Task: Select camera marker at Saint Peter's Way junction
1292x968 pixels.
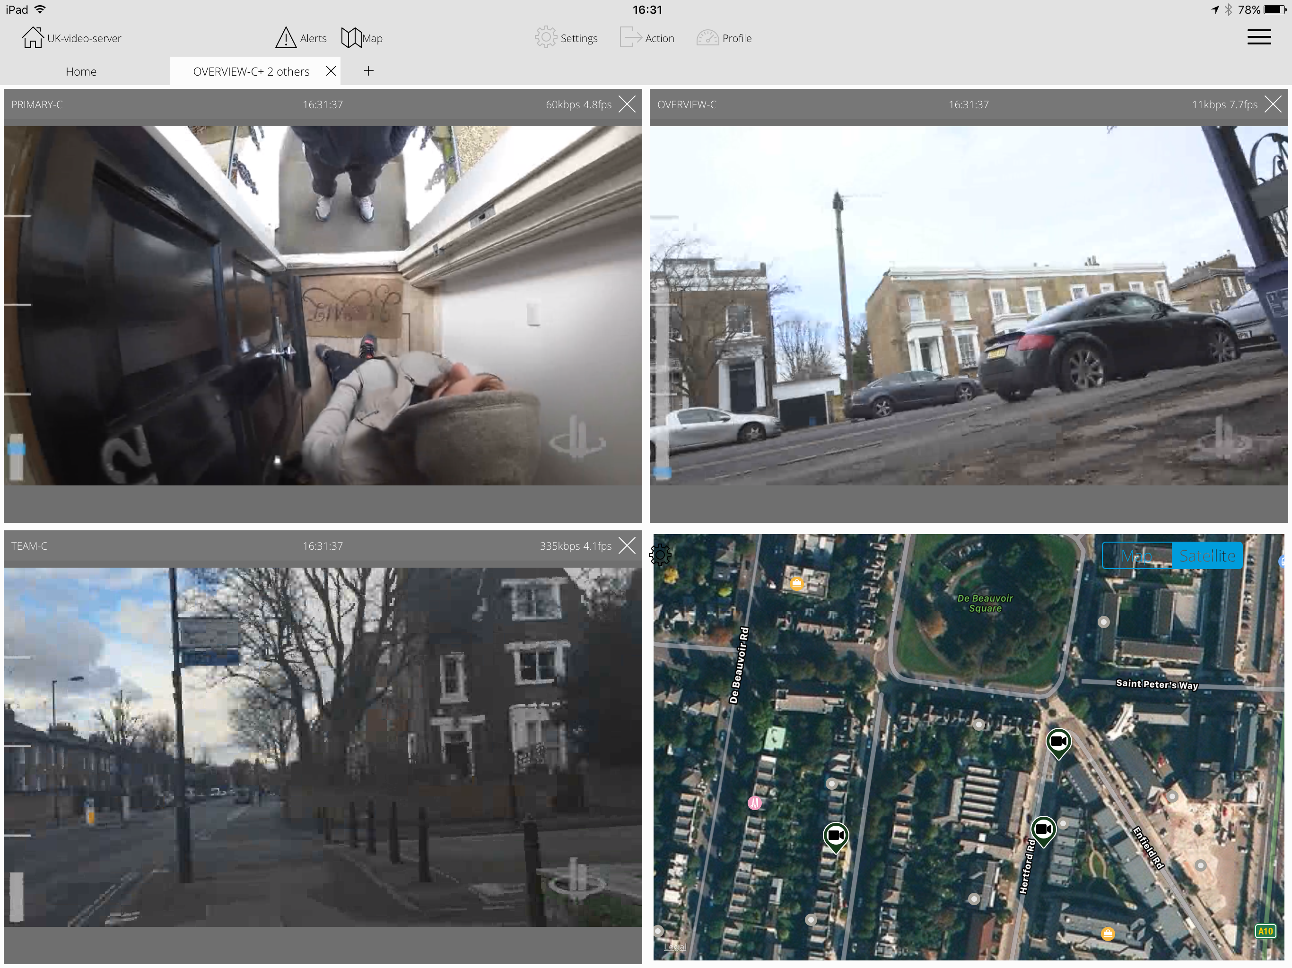Action: [x=1058, y=744]
